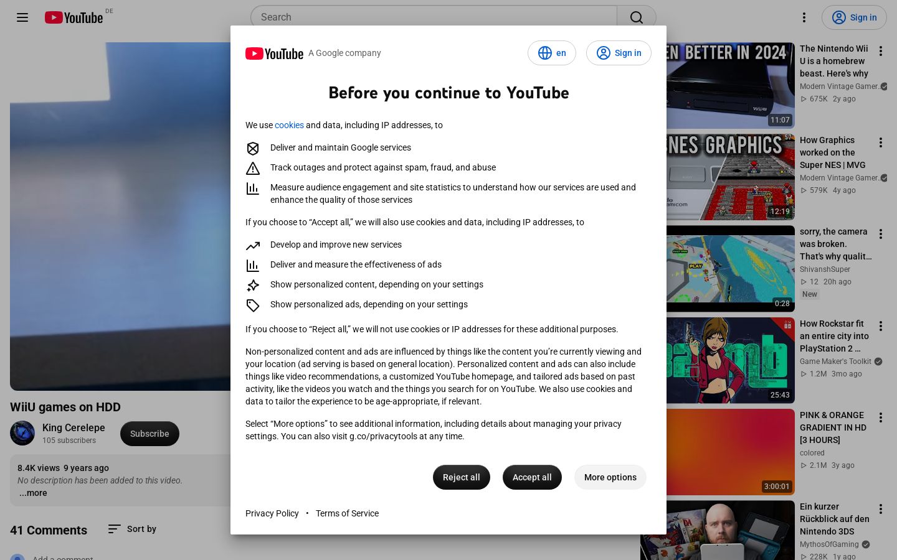Open PINK & ORANGE GRADIENT IN HD title
This screenshot has width=897, height=560.
(x=833, y=427)
